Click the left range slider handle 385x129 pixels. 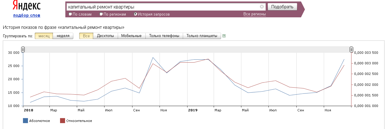click(x=23, y=49)
